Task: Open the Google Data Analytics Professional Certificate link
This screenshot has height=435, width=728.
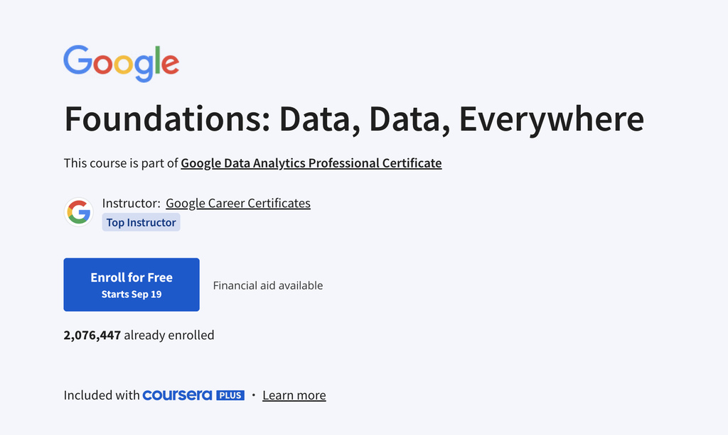Action: [x=311, y=163]
